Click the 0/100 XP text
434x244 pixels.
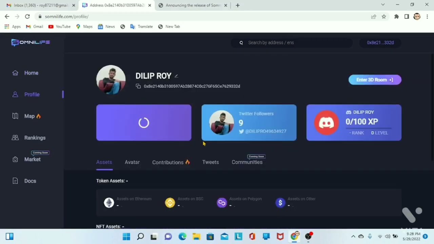pyautogui.click(x=362, y=121)
